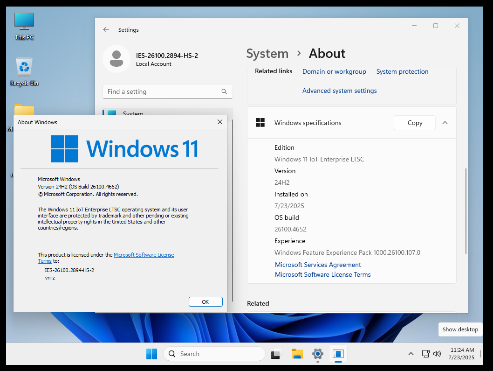
Task: Click the Terms link in About Windows
Action: 45,261
